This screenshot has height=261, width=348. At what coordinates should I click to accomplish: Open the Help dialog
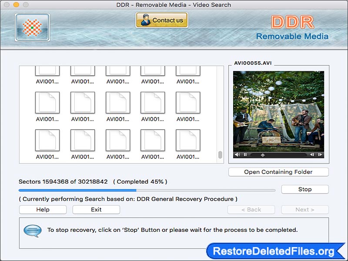[x=42, y=210]
